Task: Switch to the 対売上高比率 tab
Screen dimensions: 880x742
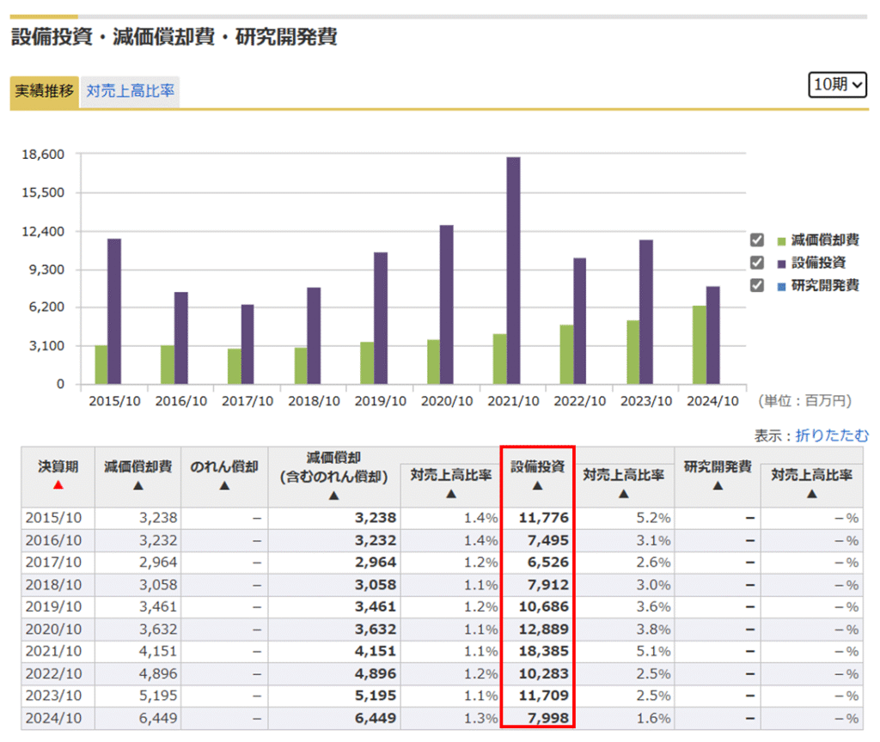Action: [130, 91]
